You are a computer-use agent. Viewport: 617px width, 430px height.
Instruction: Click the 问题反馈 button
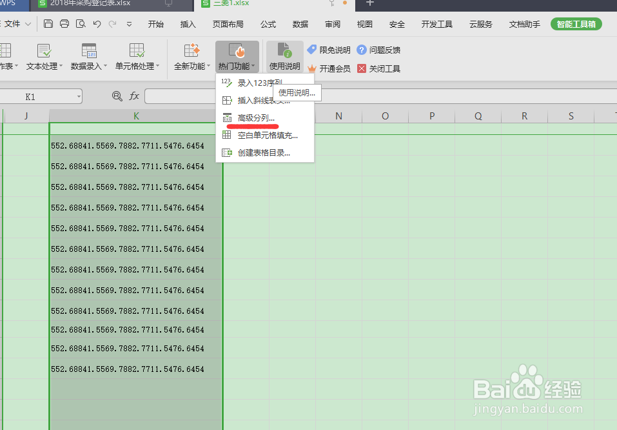point(378,50)
